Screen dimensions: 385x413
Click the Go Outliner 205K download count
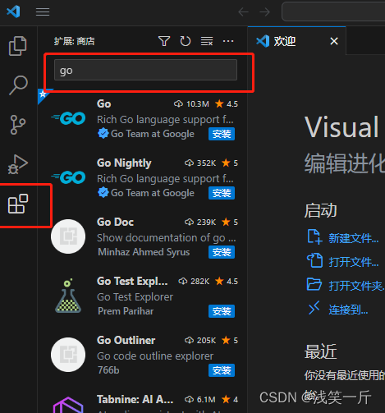[200, 341]
